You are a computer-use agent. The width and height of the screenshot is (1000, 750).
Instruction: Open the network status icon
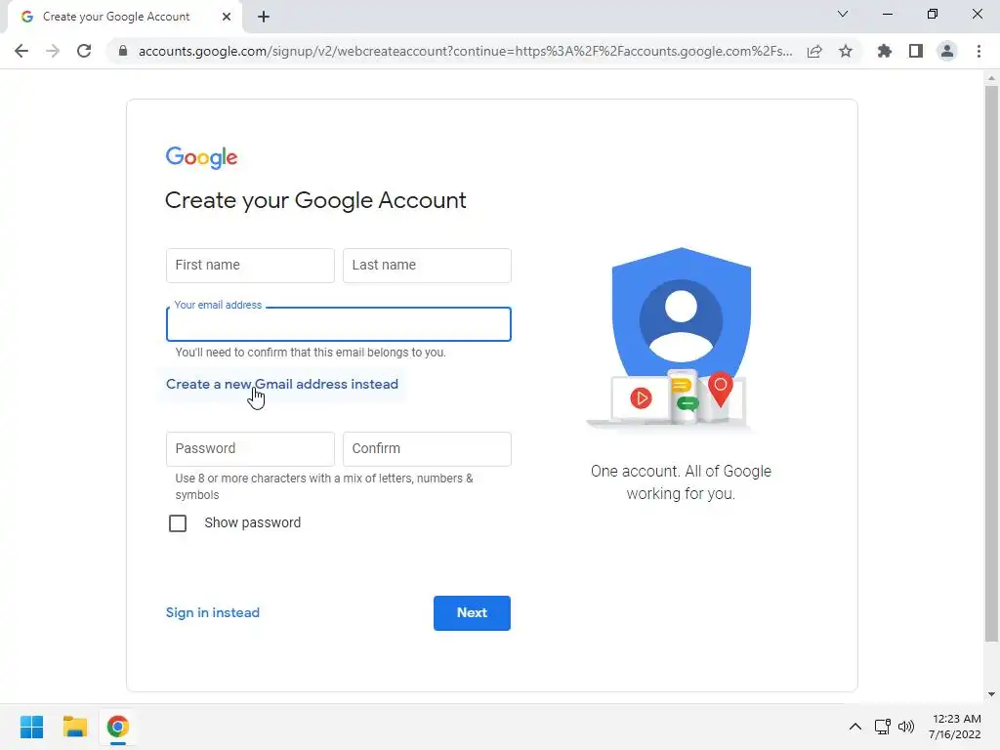coord(883,727)
